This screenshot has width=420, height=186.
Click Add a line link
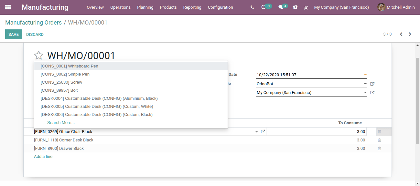(x=43, y=157)
